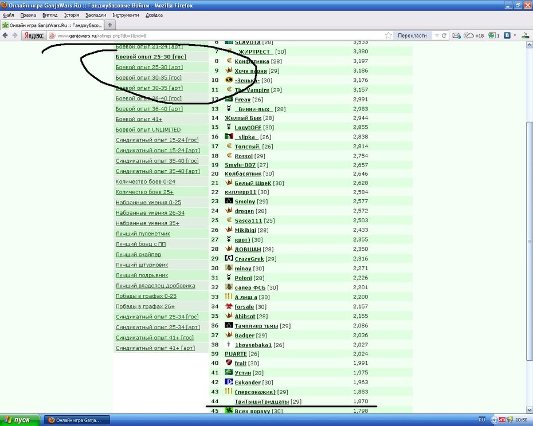The width and height of the screenshot is (533, 426).
Task: Click biohazard icon beside forsale
Action: click(229, 306)
